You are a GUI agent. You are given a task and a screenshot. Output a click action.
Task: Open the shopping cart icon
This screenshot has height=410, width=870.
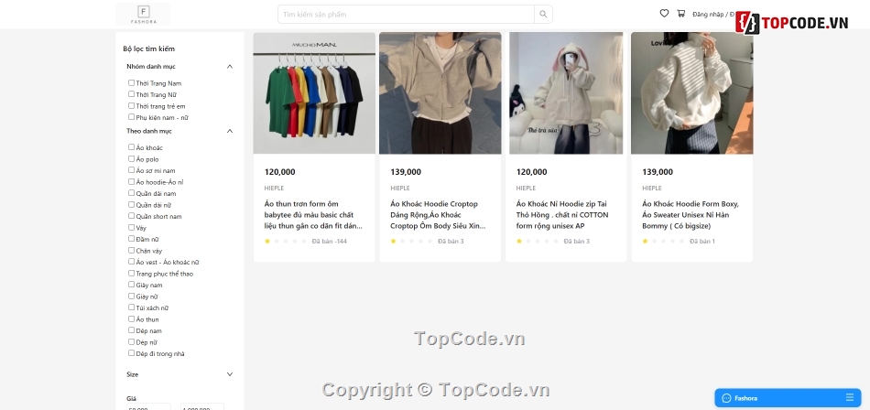coord(680,14)
